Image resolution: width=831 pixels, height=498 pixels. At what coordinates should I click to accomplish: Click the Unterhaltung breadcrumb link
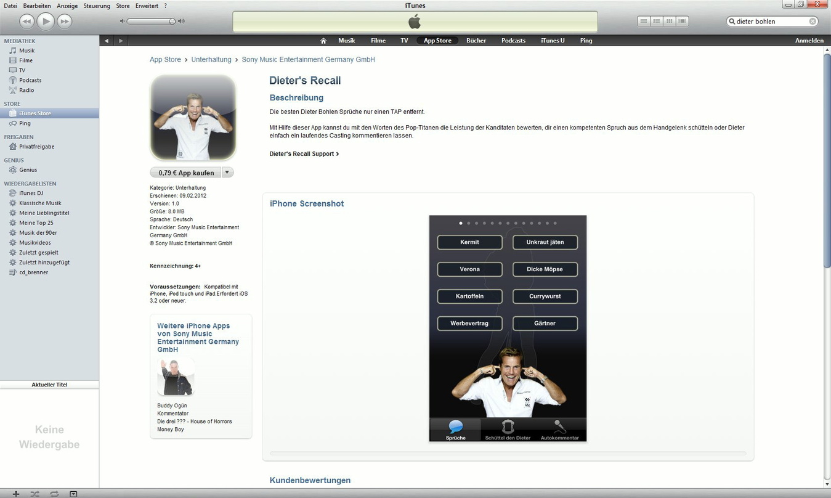[211, 60]
